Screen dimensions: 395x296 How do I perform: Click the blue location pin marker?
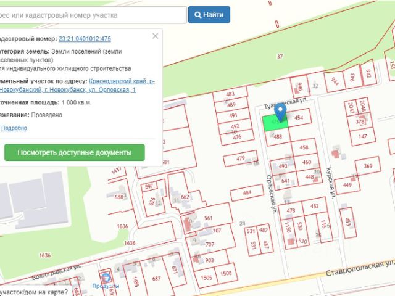pyautogui.click(x=281, y=112)
